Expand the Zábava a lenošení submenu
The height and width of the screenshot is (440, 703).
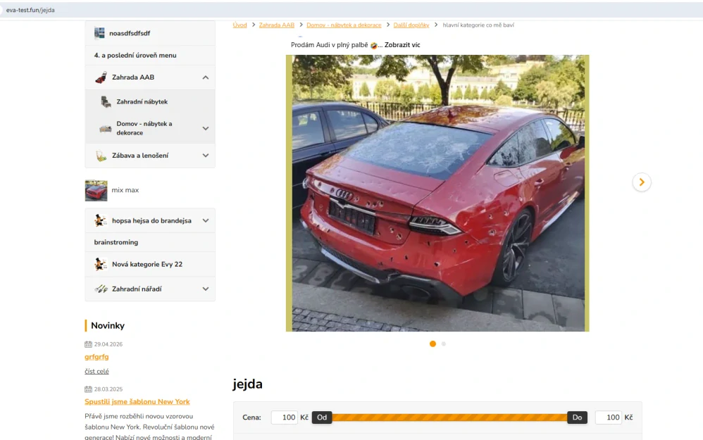206,156
